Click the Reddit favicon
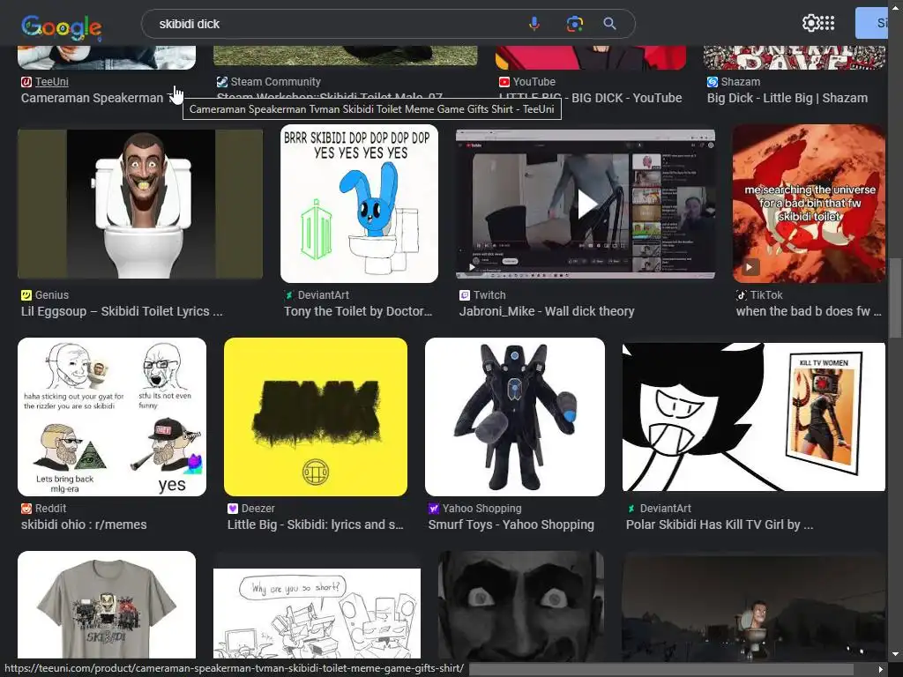 point(26,509)
